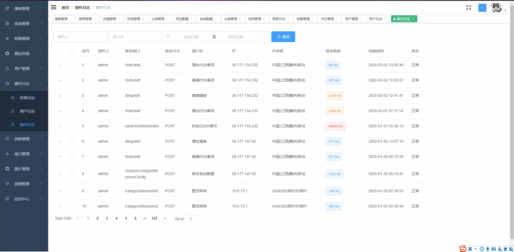Close the active 操作日志 tab

(413, 19)
